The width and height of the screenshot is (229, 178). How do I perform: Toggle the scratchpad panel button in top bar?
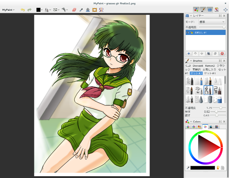point(216,10)
